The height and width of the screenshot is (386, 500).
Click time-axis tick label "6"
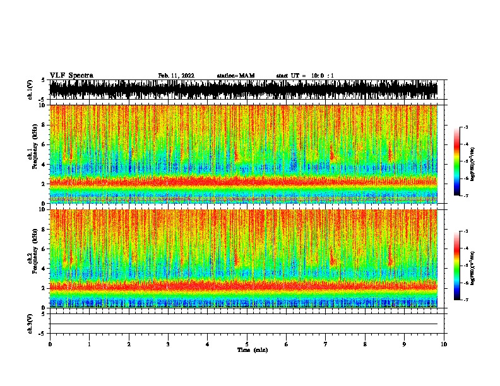287,344
